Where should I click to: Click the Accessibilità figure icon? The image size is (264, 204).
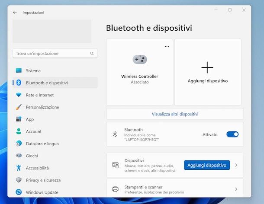pyautogui.click(x=19, y=168)
